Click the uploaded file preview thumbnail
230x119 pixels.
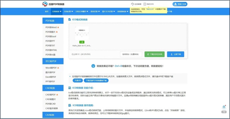pos(82,33)
